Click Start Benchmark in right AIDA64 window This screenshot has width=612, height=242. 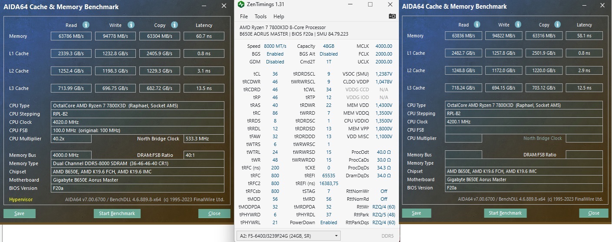click(x=505, y=213)
